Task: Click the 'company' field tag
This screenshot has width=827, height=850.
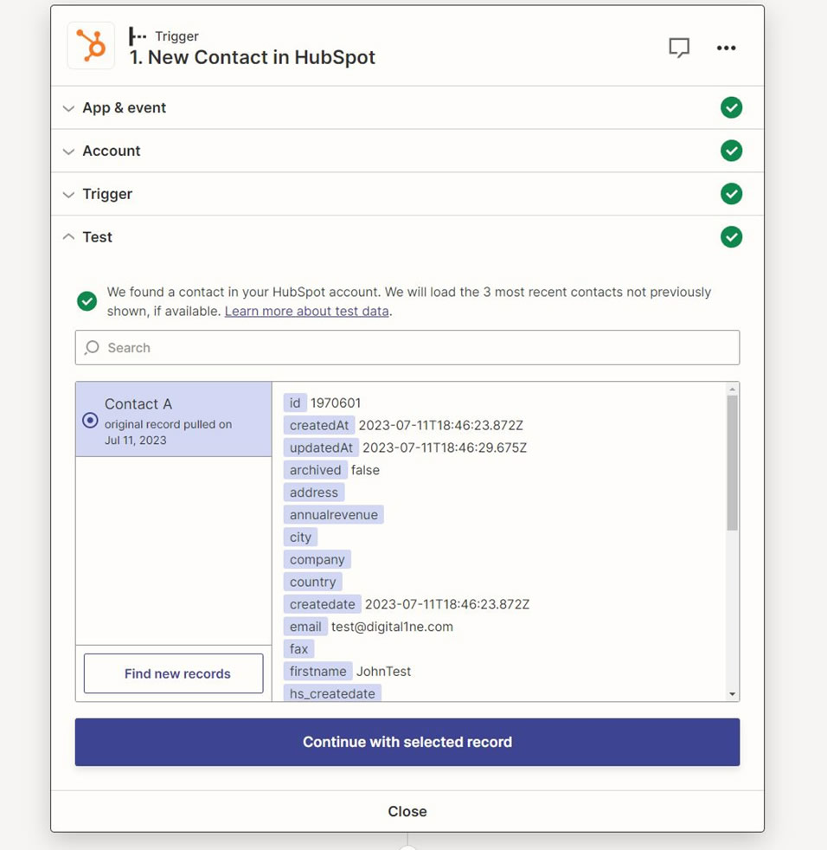Action: (317, 559)
